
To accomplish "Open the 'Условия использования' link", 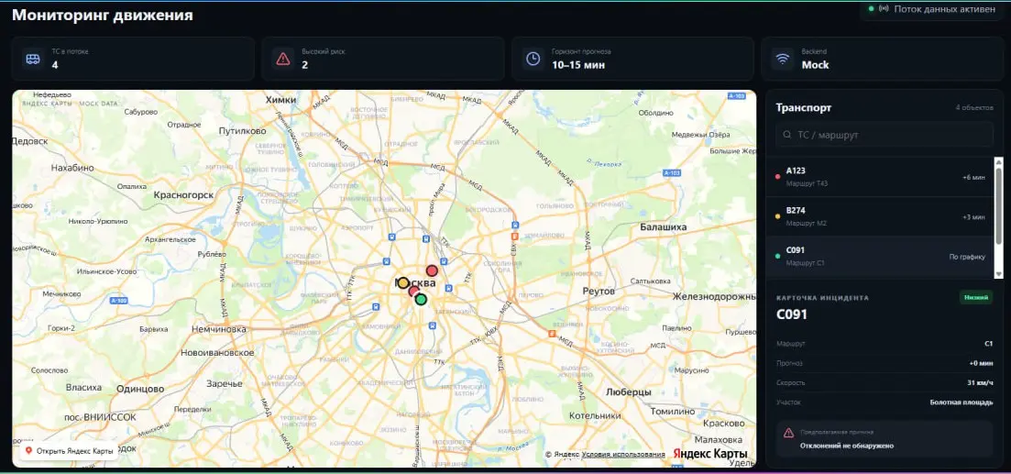I will (623, 455).
